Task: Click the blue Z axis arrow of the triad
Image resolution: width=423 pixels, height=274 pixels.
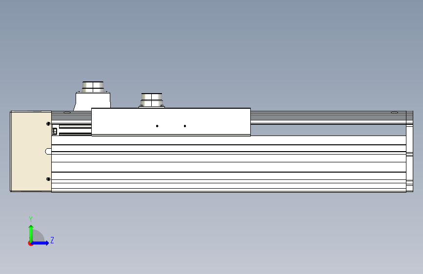Action: (40, 243)
